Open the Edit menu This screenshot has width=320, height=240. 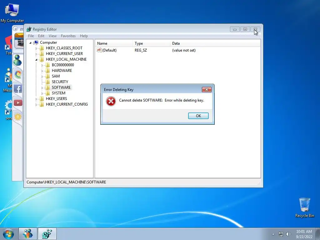pos(41,36)
